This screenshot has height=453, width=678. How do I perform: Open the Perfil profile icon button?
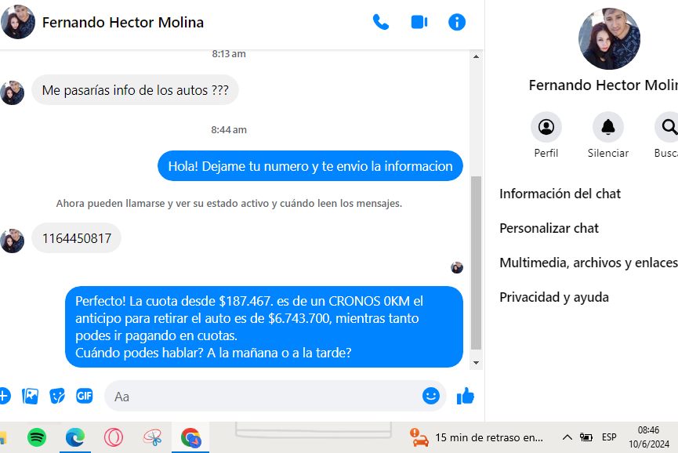[x=546, y=127]
